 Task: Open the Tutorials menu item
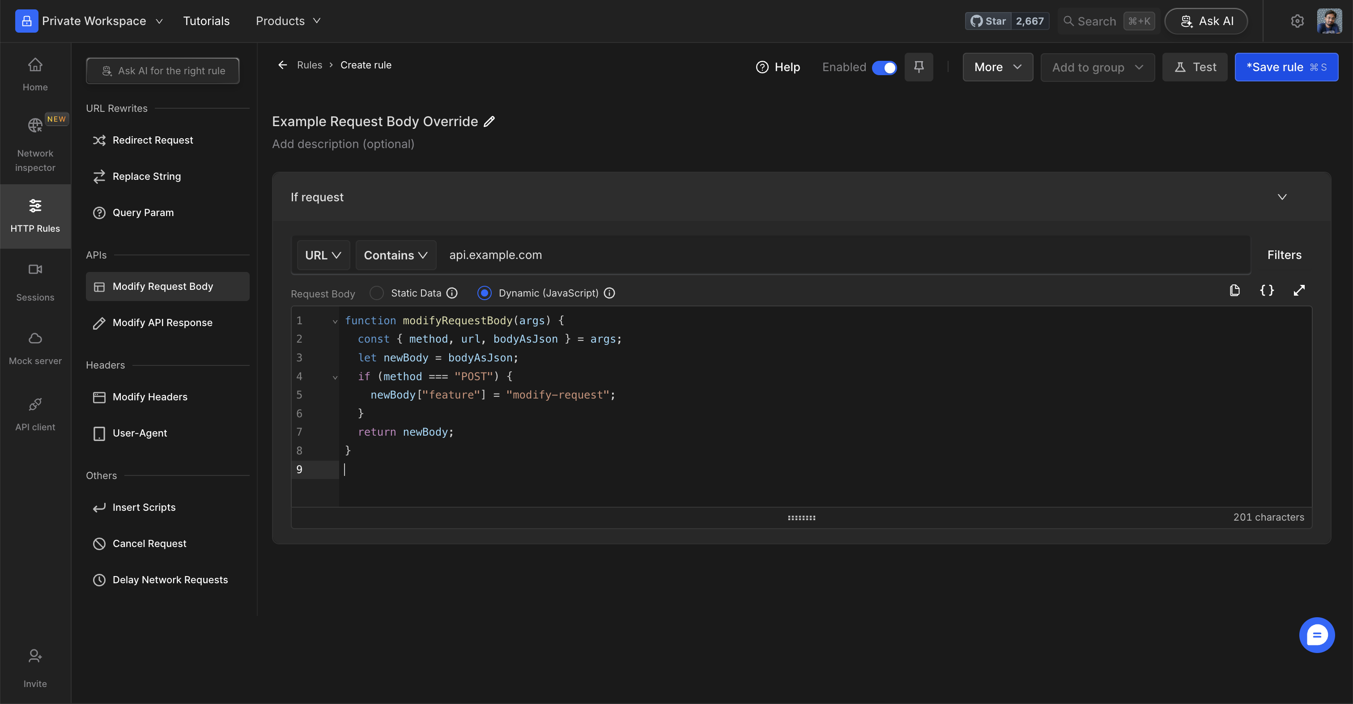point(206,21)
